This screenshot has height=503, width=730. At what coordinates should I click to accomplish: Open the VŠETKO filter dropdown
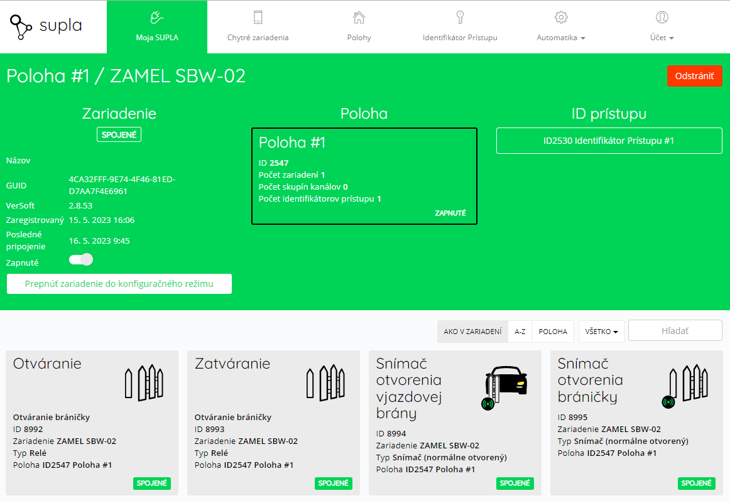(x=601, y=332)
